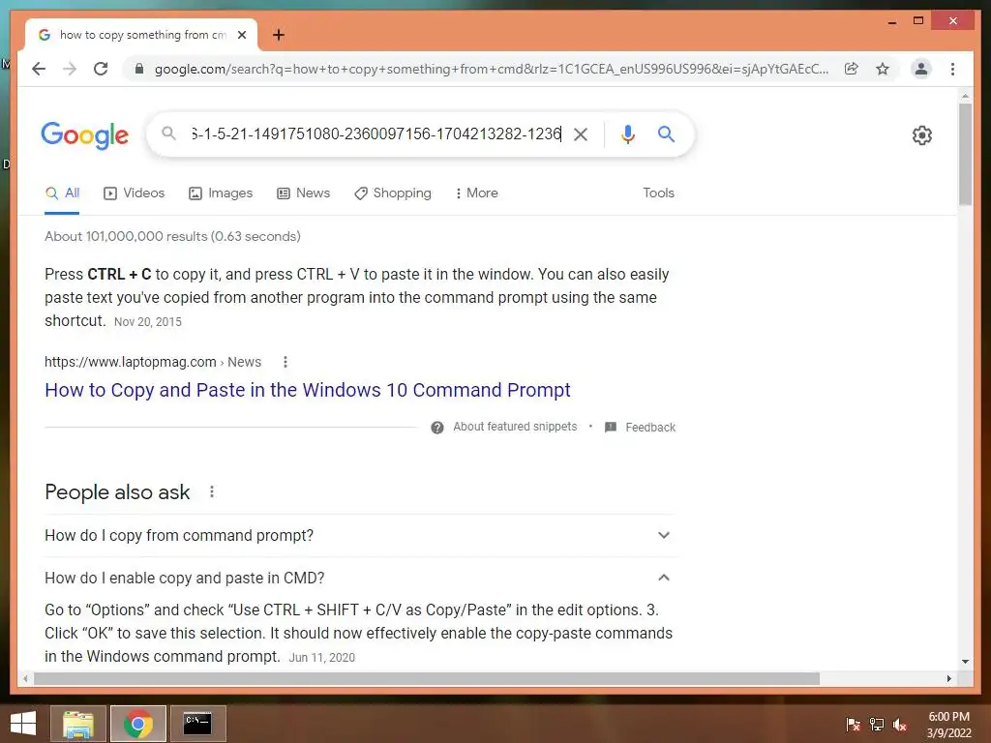Clear the search box with X icon
The height and width of the screenshot is (743, 991).
coord(581,134)
